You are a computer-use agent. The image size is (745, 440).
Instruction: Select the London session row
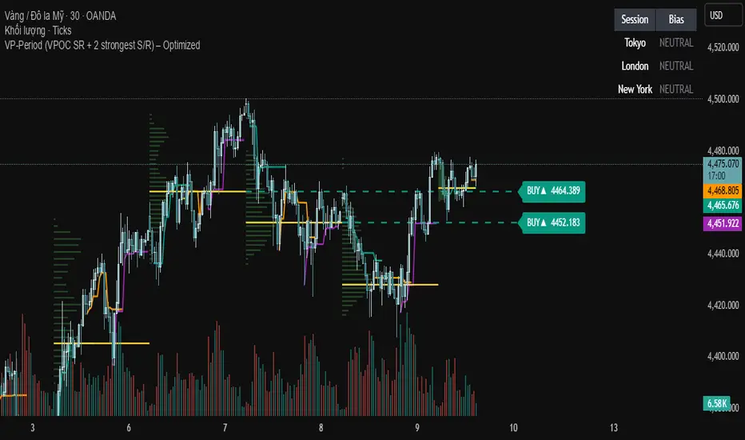point(635,66)
